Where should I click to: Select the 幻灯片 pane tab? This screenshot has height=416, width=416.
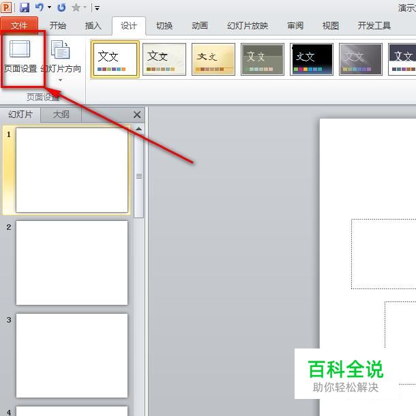tap(20, 115)
